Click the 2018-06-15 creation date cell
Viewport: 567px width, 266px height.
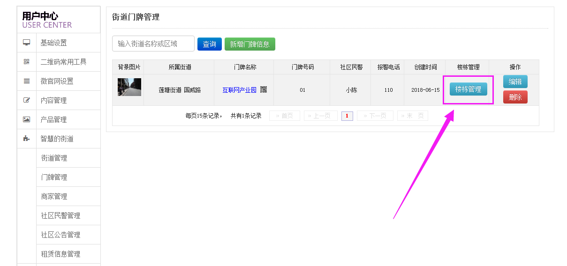[425, 90]
